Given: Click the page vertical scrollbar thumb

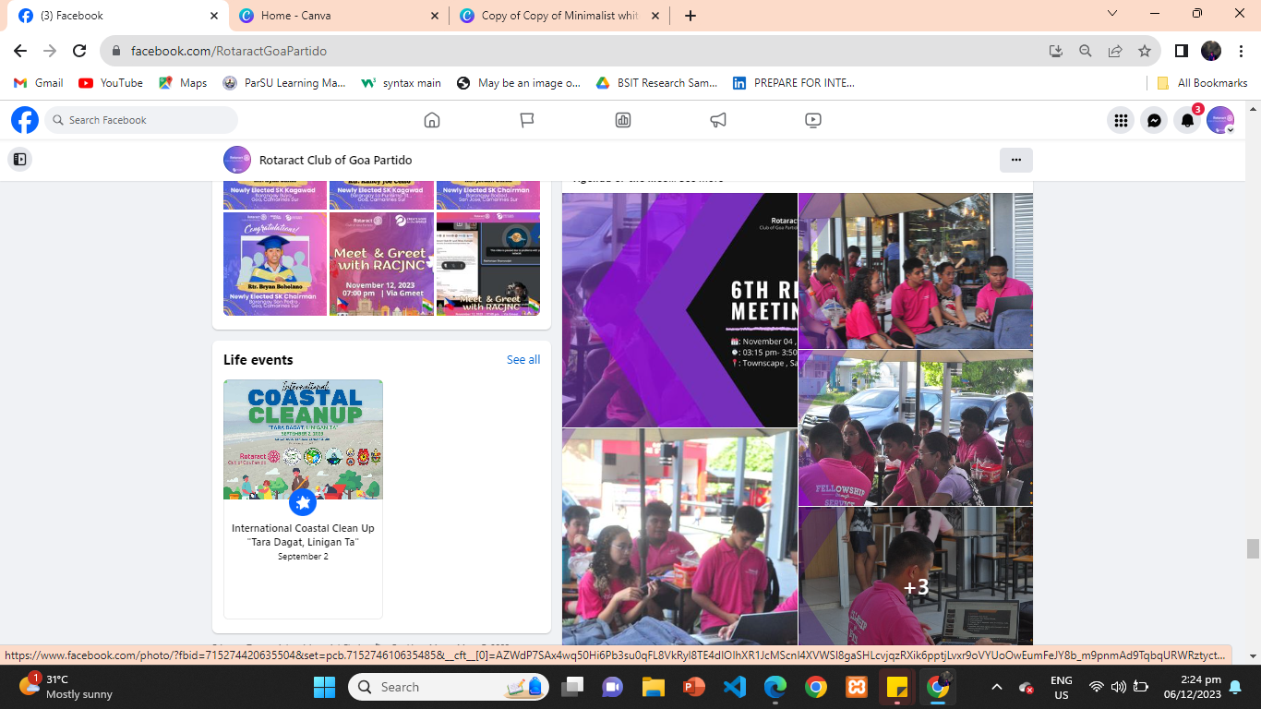Looking at the screenshot, I should point(1253,549).
